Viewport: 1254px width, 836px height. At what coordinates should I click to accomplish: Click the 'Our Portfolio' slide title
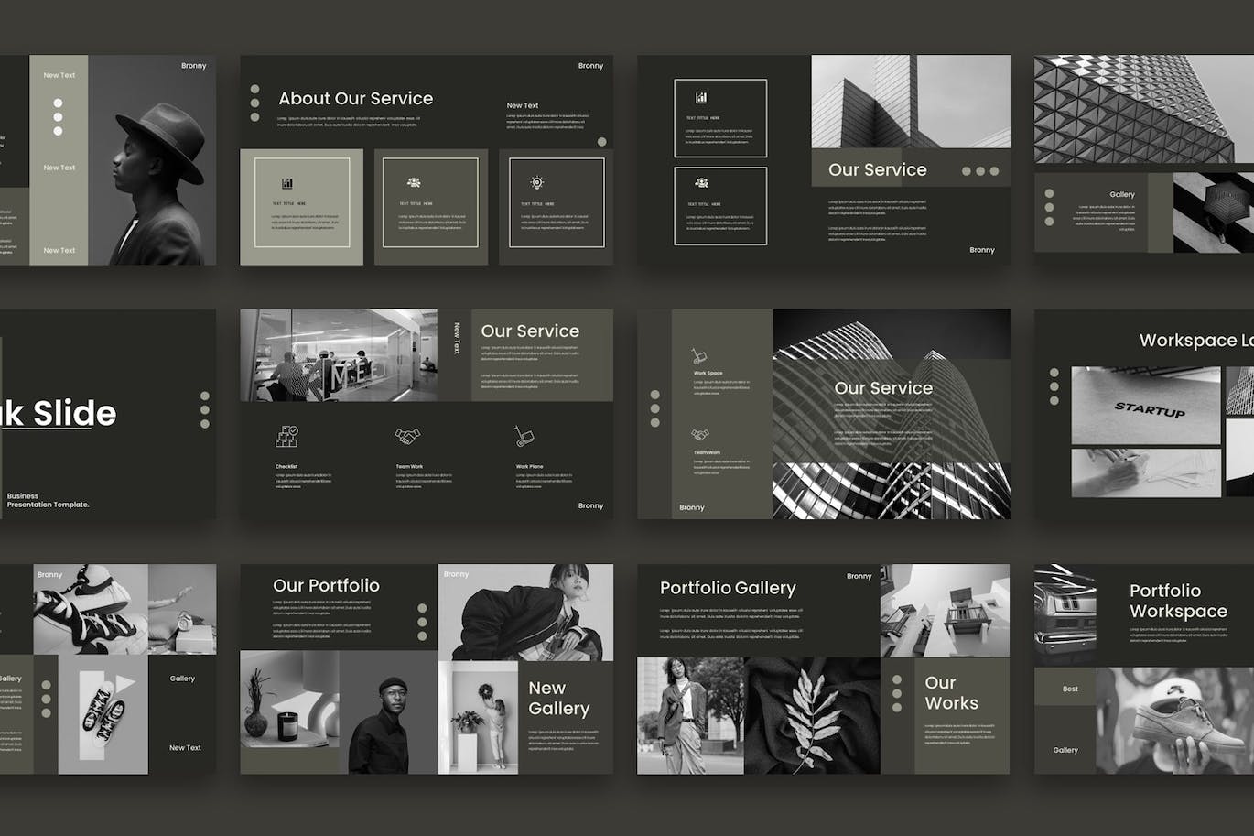[x=326, y=586]
